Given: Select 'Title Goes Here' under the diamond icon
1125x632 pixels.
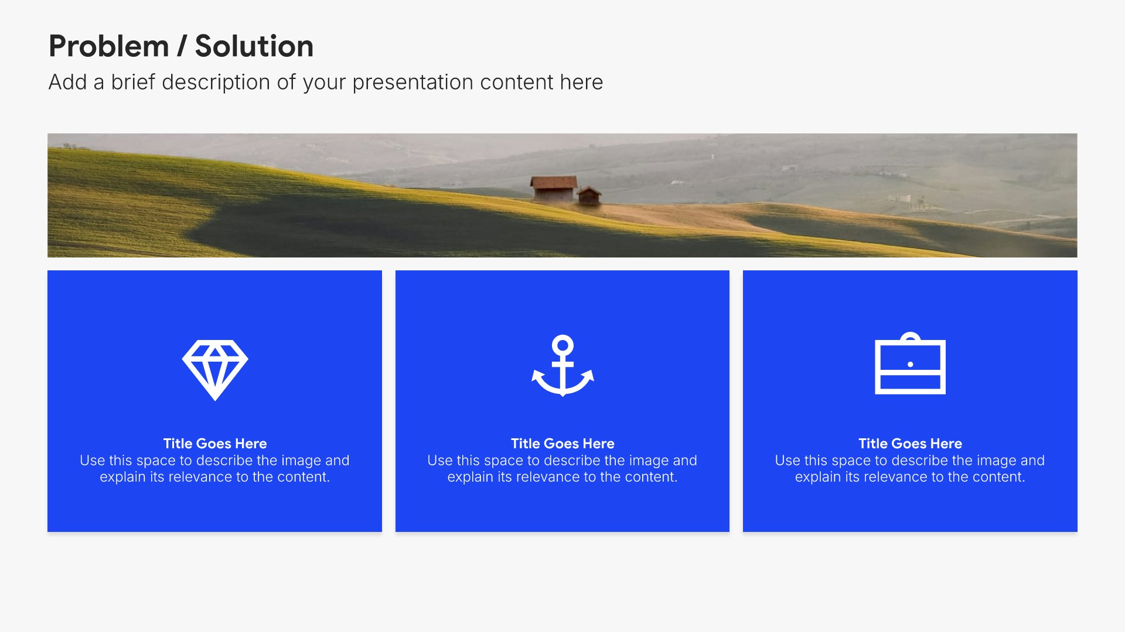Looking at the screenshot, I should click(215, 444).
